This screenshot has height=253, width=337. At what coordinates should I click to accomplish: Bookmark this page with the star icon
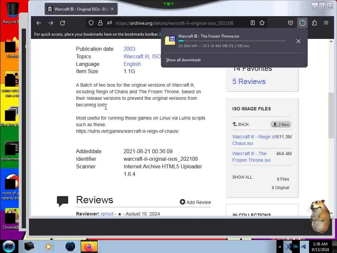tap(262, 23)
